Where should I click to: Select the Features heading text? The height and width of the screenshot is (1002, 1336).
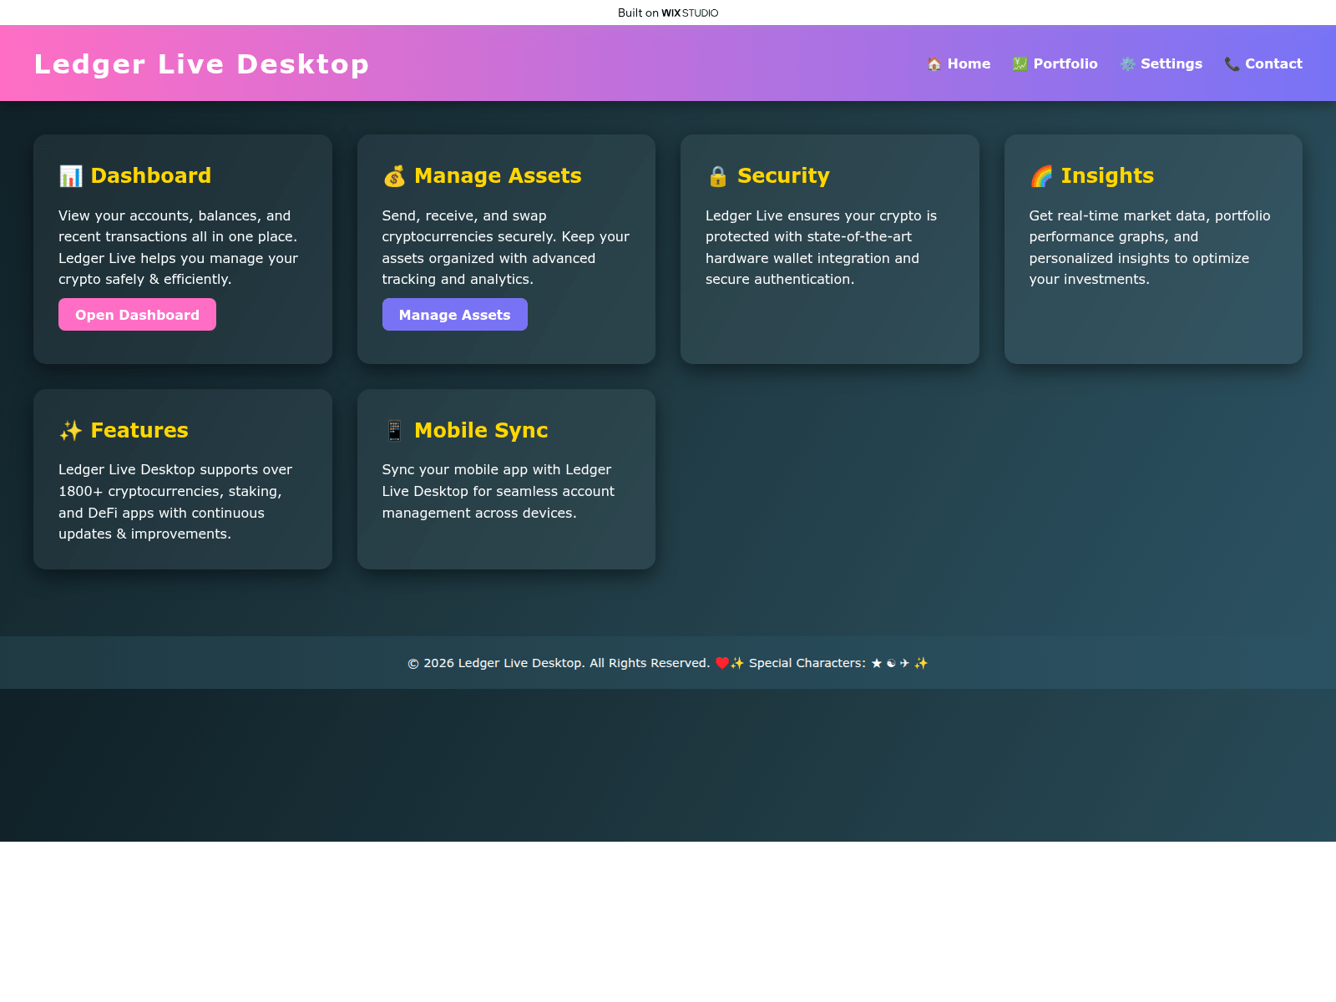point(139,431)
